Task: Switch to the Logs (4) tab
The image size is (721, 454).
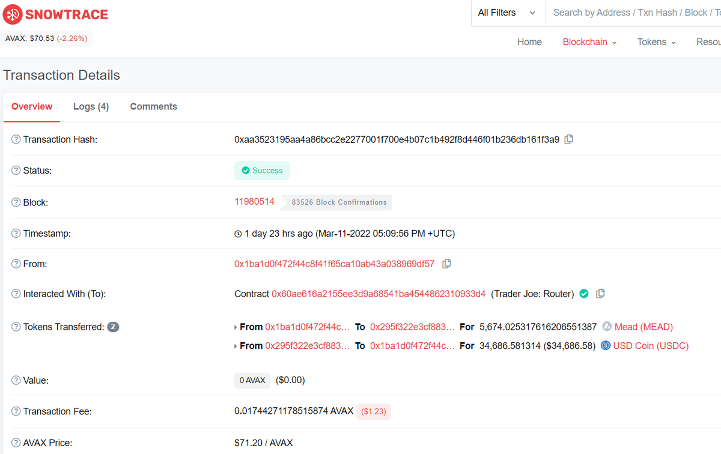Action: coord(91,106)
